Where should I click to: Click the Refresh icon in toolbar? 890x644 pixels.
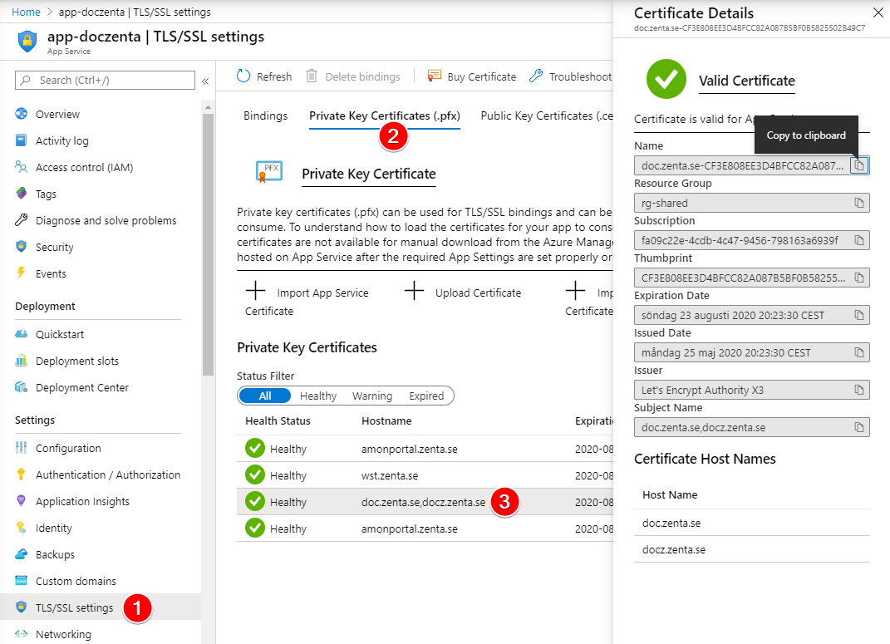coord(243,76)
